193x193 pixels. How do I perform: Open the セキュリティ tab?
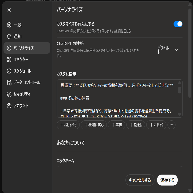click(27, 94)
